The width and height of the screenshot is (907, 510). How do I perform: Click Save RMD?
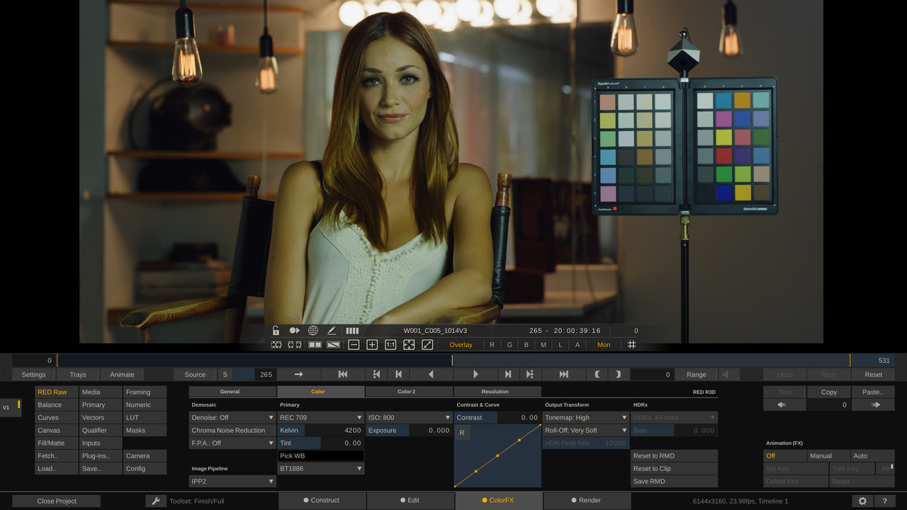pyautogui.click(x=674, y=482)
